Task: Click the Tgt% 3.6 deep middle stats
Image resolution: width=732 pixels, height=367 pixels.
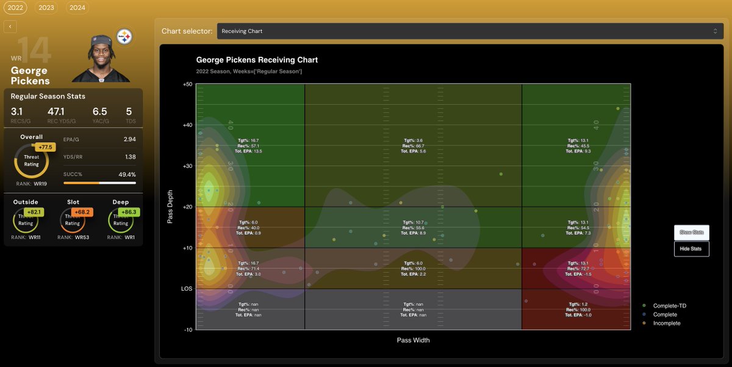Action: (413, 145)
